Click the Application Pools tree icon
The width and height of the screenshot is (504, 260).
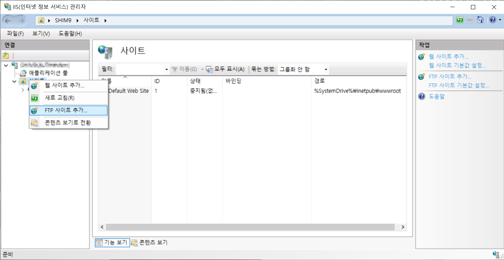tap(23, 73)
